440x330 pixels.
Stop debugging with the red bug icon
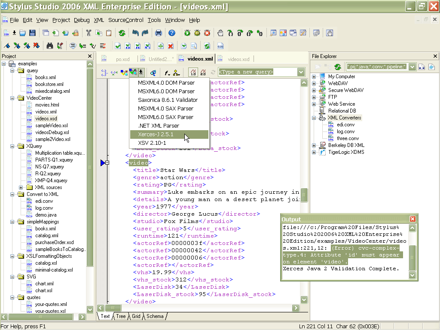(x=207, y=33)
